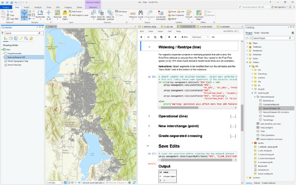Switch to 4_compare notebook tab
Screen dimensions: 296x185
click(225, 27)
